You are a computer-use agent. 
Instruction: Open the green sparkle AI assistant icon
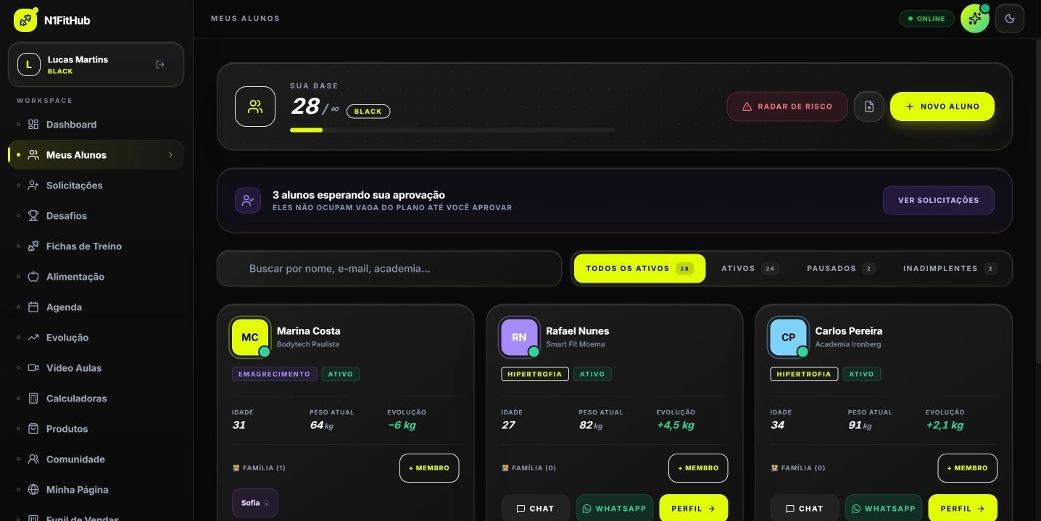975,19
